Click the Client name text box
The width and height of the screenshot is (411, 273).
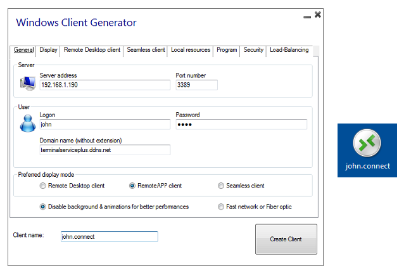[x=108, y=236]
